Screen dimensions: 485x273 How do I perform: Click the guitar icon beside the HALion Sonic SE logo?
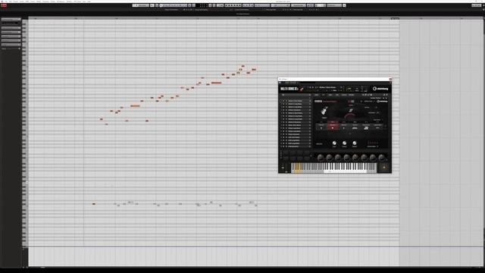tap(302, 89)
